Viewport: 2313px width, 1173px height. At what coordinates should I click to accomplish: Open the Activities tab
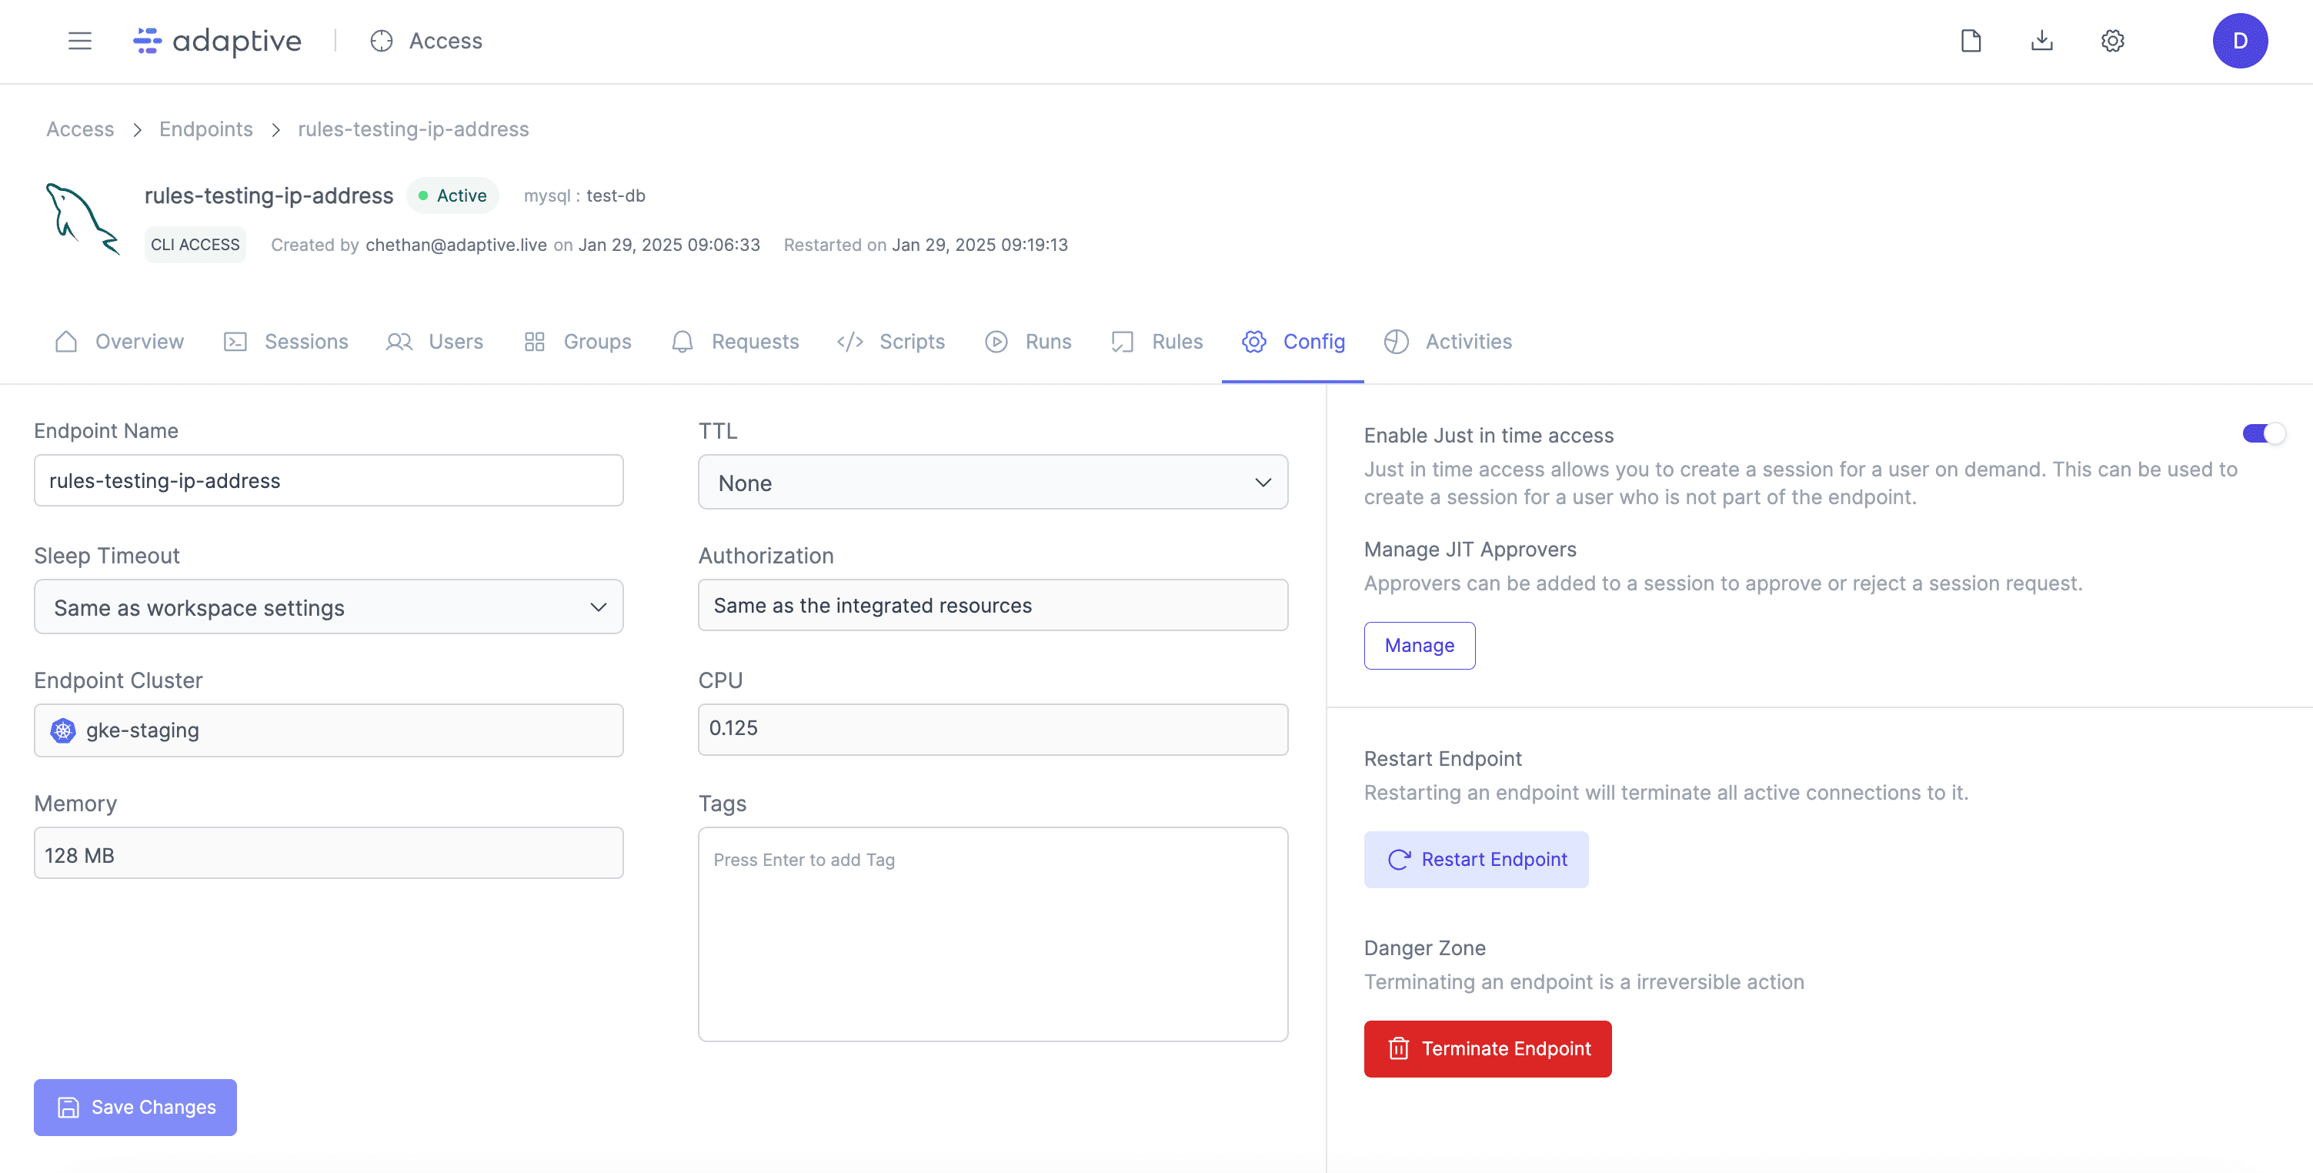click(x=1448, y=341)
